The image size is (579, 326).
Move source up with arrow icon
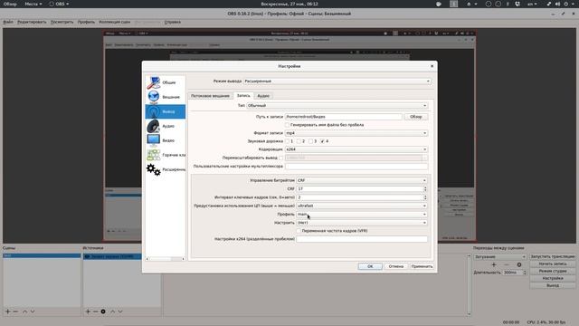pos(112,312)
